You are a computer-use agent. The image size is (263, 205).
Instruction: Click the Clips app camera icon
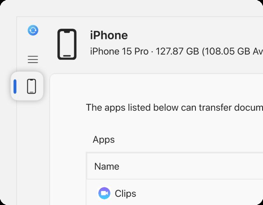[x=104, y=193]
